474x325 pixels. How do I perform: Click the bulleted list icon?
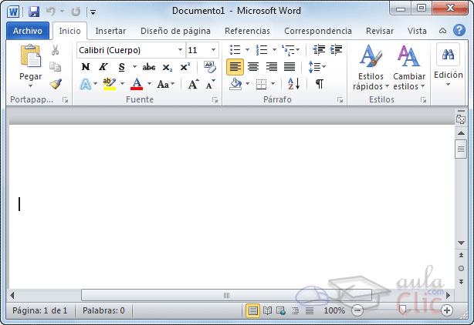pos(235,49)
